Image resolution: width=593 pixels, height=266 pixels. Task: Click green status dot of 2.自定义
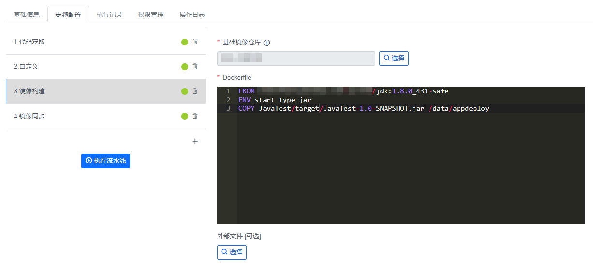point(185,67)
